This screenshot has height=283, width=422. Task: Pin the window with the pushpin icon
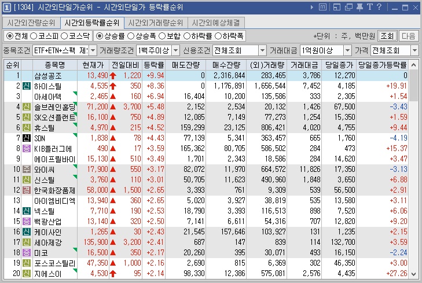click(x=359, y=8)
